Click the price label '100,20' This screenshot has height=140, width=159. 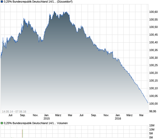(153, 73)
